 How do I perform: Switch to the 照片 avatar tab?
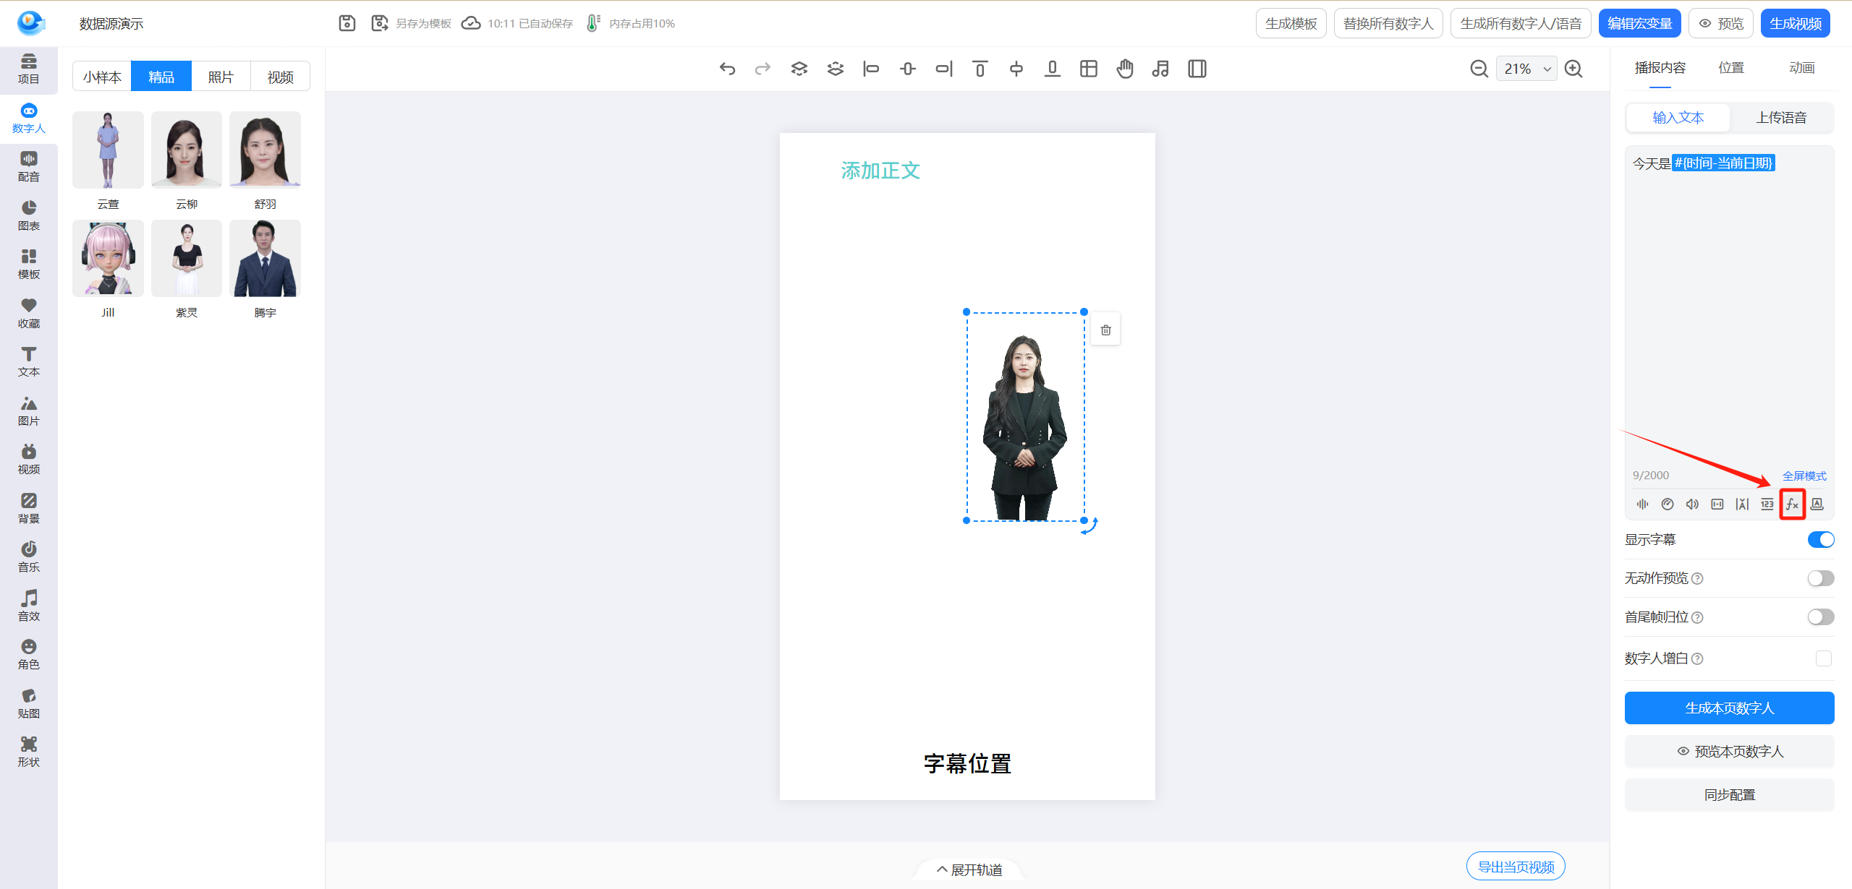pyautogui.click(x=221, y=77)
